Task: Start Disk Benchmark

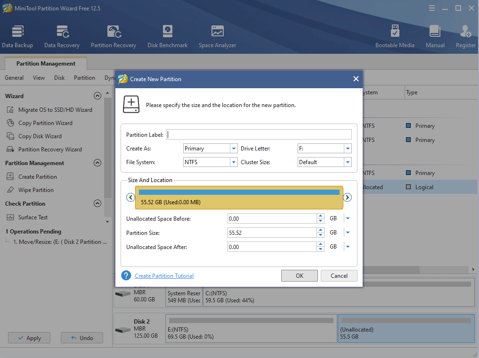Action: tap(167, 37)
